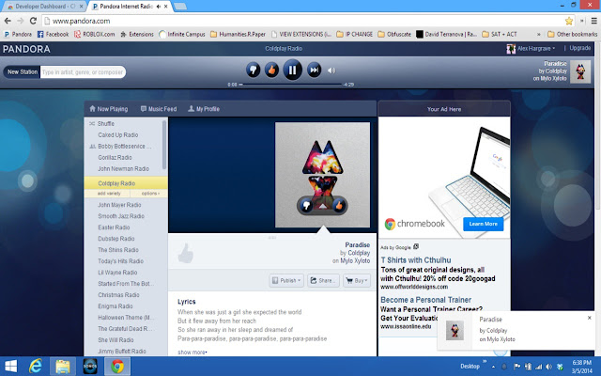Open File Explorer from taskbar
Image resolution: width=601 pixels, height=376 pixels.
[63, 367]
